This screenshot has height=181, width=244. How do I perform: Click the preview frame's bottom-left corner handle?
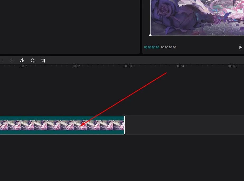pos(150,35)
